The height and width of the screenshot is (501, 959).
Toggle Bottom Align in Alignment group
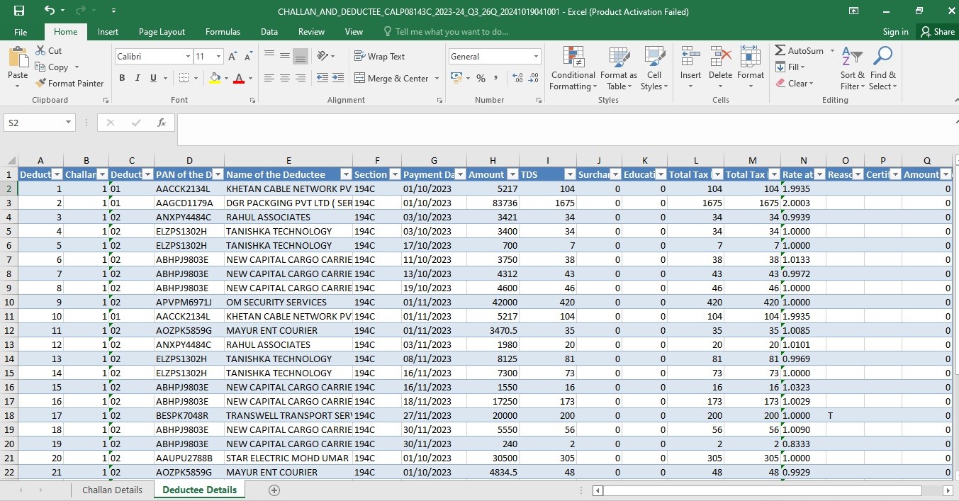(x=301, y=56)
